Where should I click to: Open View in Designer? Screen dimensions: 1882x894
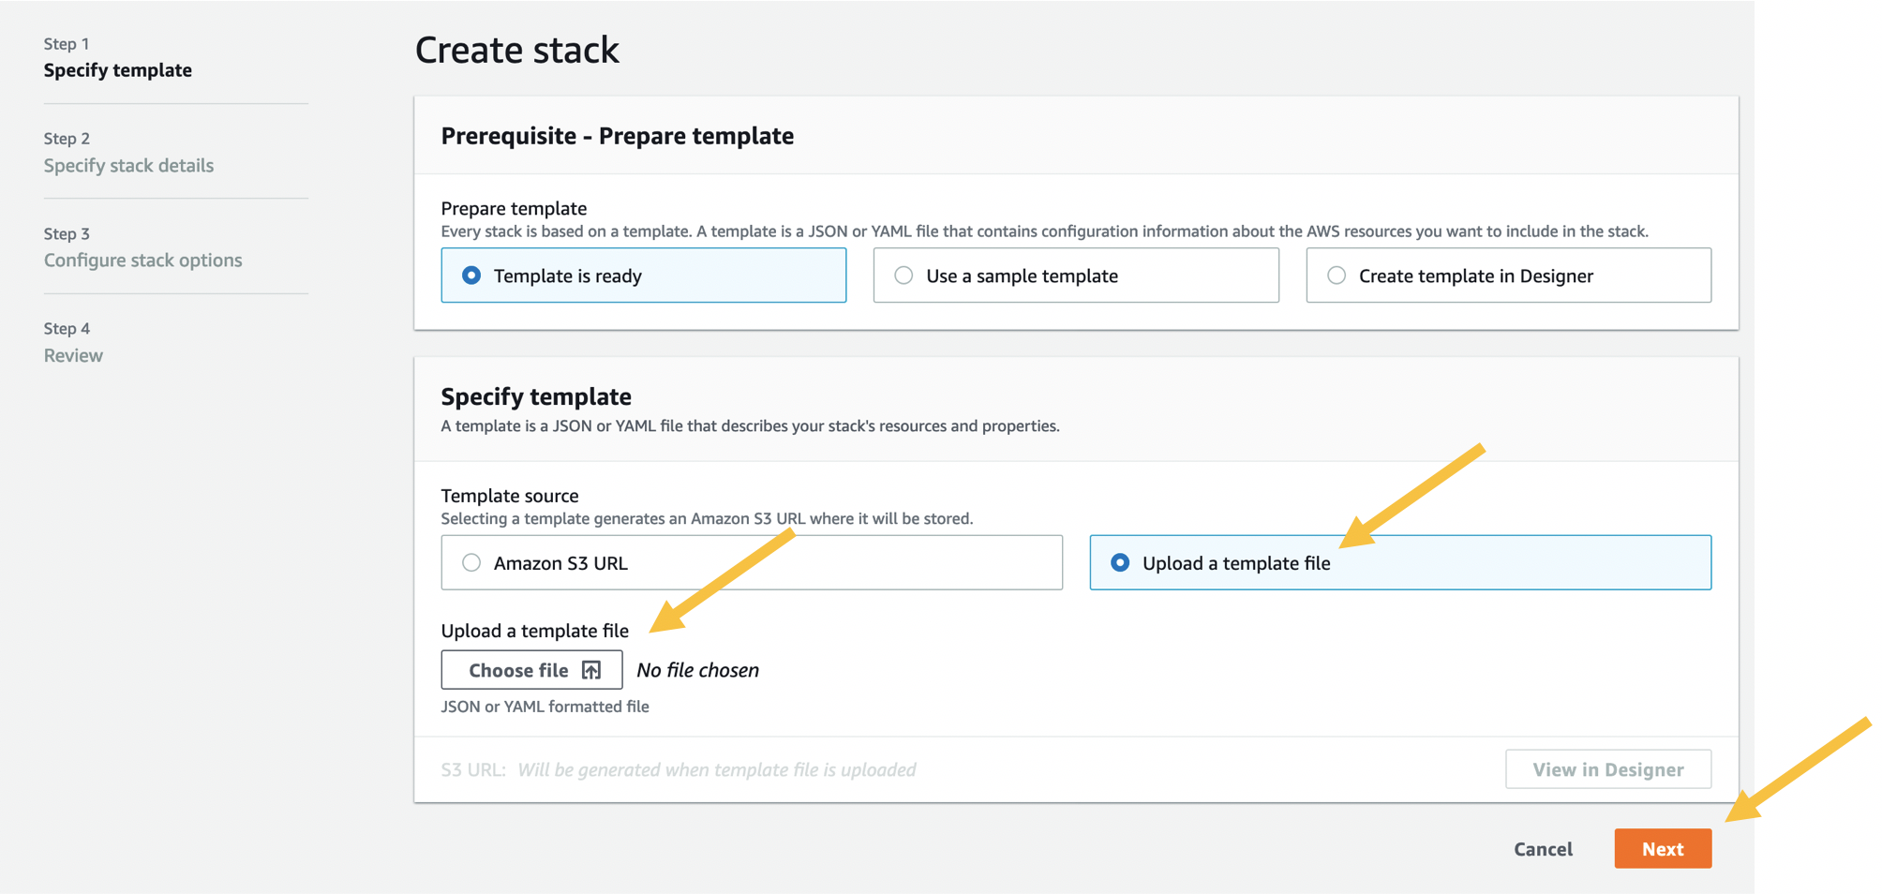point(1607,769)
